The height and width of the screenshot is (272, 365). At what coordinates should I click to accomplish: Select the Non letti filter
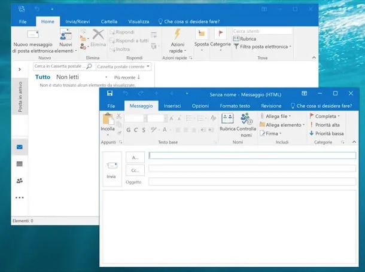point(68,77)
